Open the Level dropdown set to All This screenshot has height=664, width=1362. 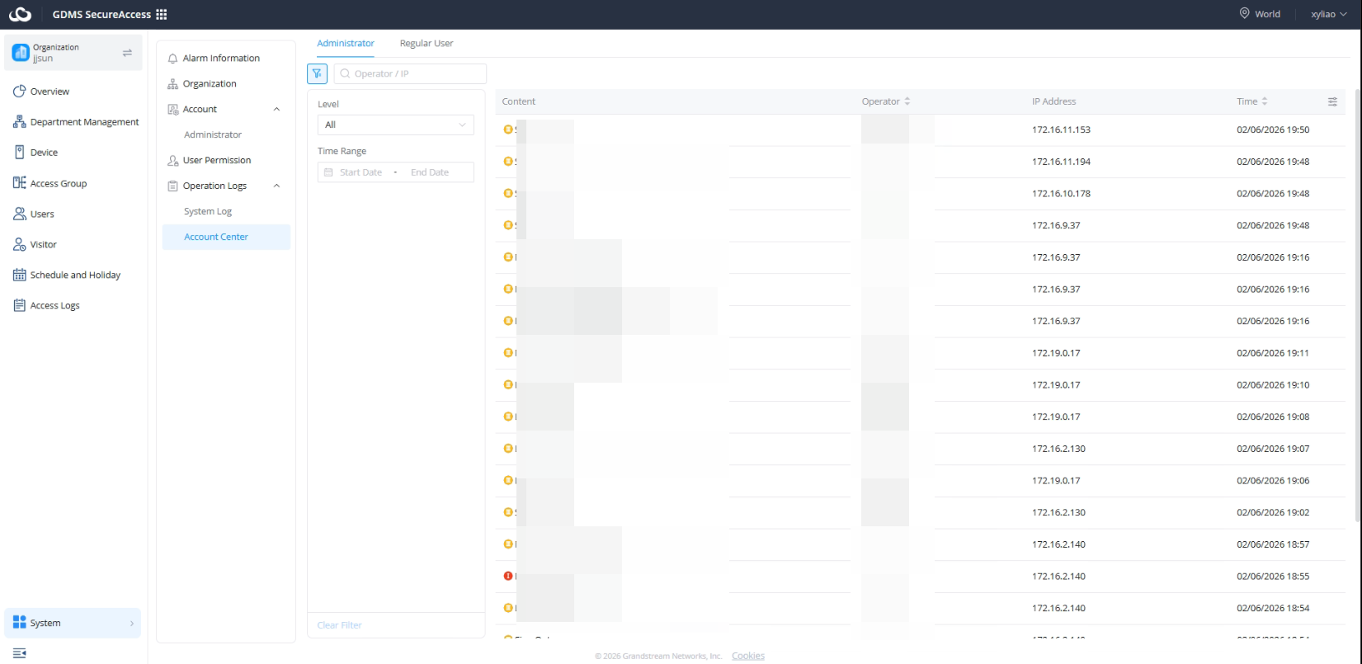(395, 125)
